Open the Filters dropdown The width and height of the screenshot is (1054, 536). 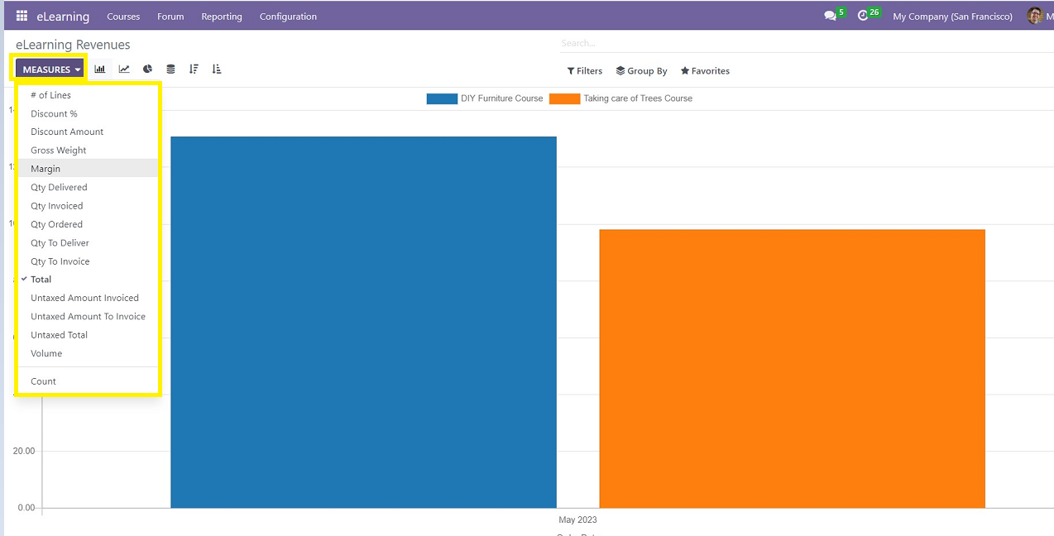(584, 71)
